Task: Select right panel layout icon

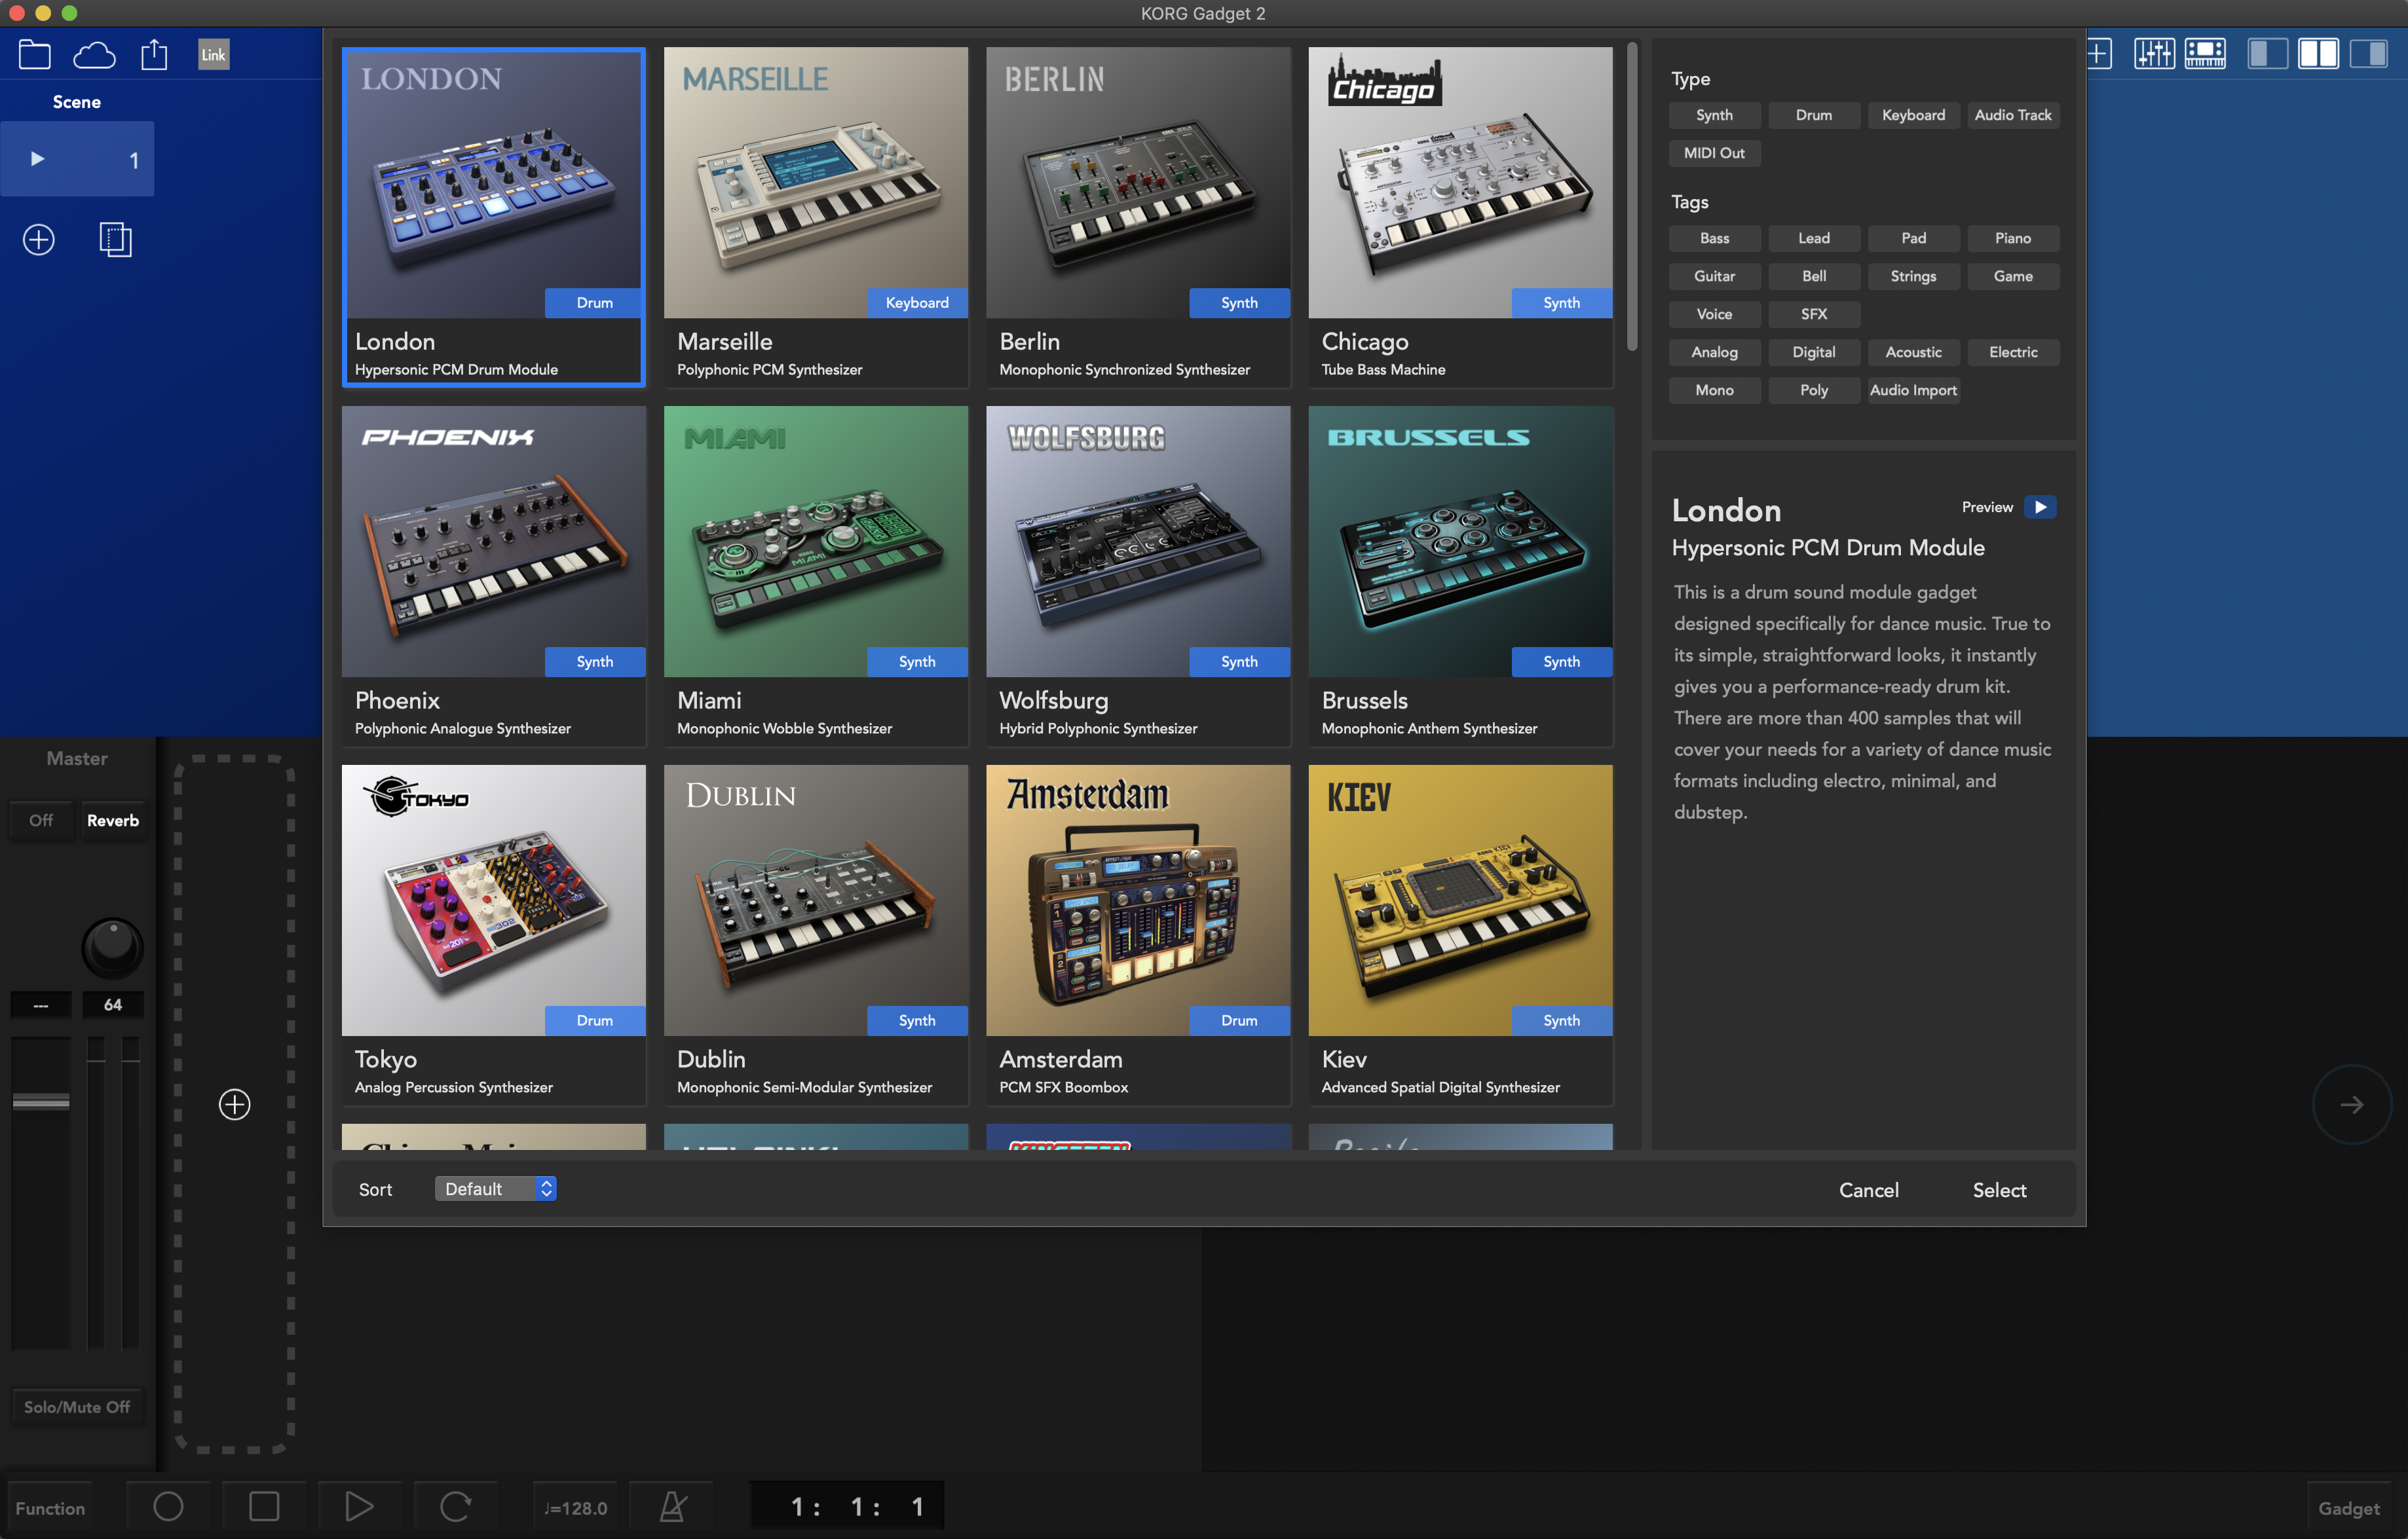Action: (x=2368, y=54)
